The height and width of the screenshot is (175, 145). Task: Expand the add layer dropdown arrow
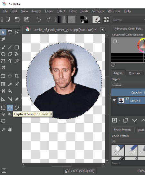coord(120,120)
